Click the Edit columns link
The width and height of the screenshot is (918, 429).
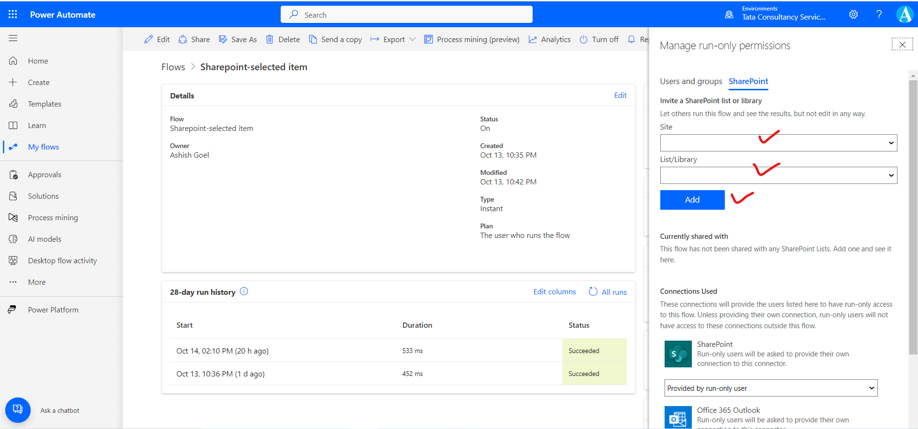point(555,291)
